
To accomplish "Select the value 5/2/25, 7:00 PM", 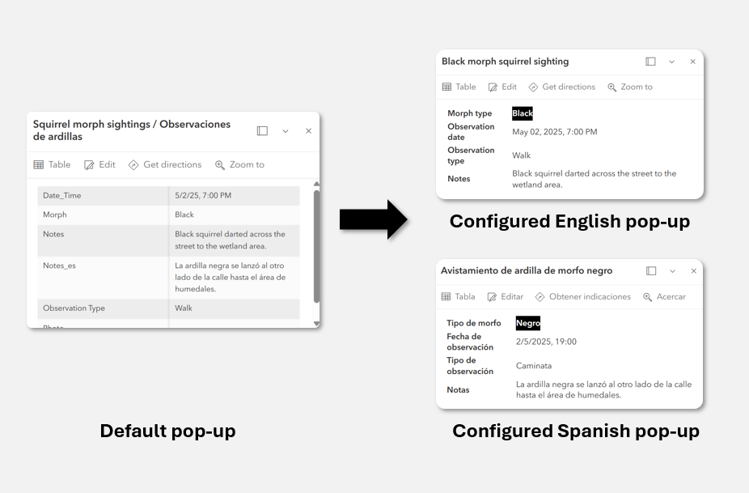I will tap(203, 195).
